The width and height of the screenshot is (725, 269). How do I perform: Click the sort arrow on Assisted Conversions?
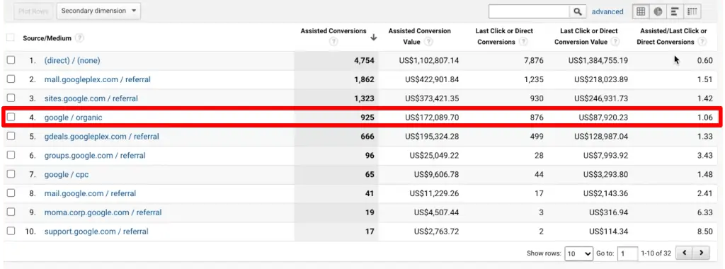374,38
